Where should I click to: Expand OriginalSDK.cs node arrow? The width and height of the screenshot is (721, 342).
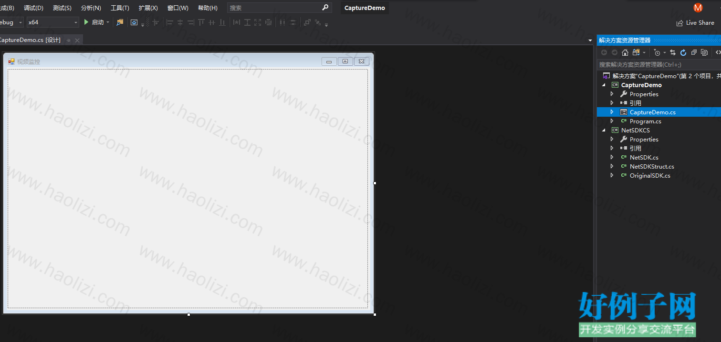point(612,175)
